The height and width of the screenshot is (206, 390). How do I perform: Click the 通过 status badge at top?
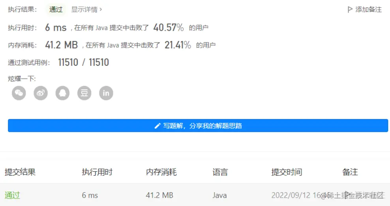[56, 9]
